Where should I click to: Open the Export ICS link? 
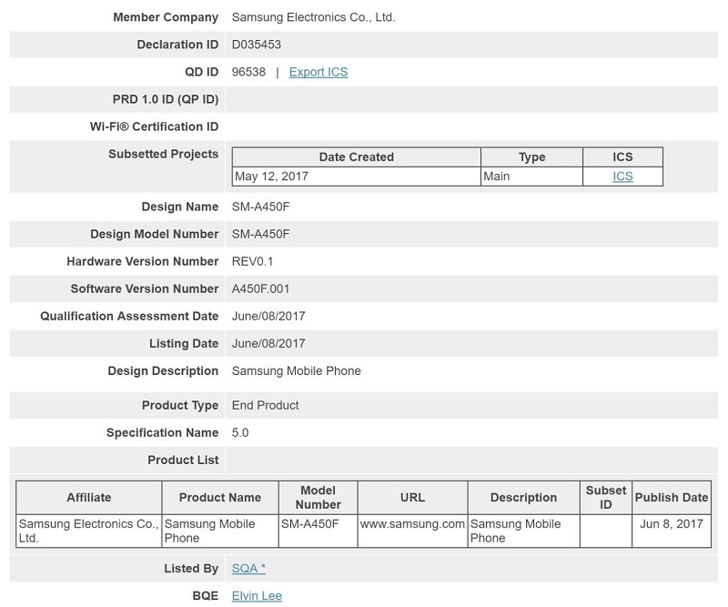click(x=318, y=72)
